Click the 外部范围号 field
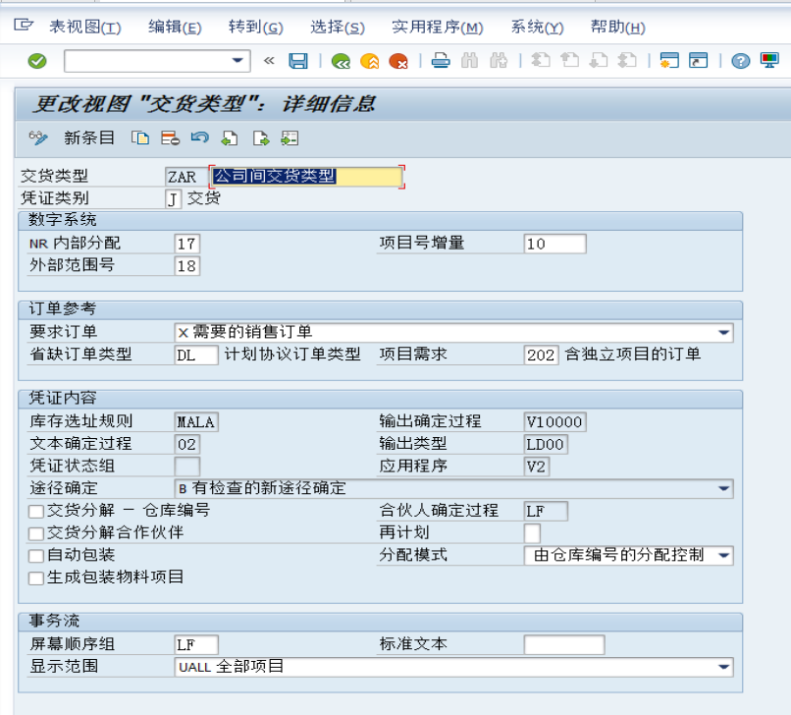The image size is (791, 715). 186,266
